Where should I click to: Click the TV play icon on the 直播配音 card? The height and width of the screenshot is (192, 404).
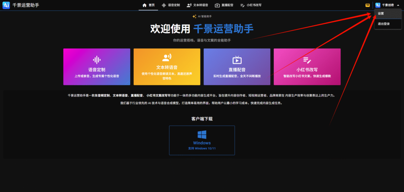point(237,60)
